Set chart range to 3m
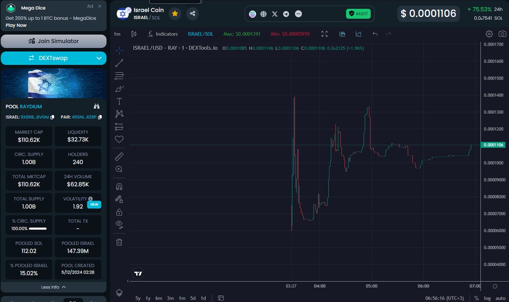The image size is (509, 302). click(x=170, y=298)
